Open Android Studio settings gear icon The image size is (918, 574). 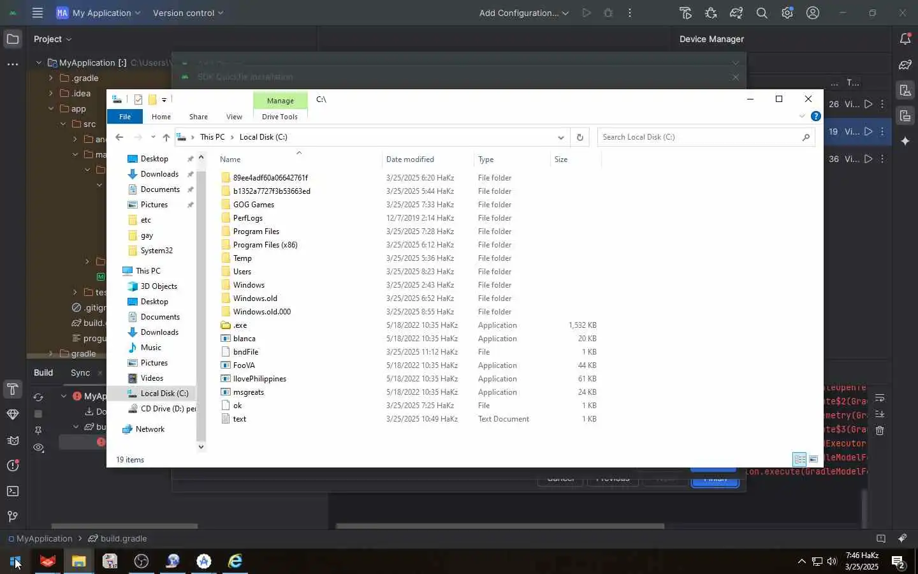(787, 13)
